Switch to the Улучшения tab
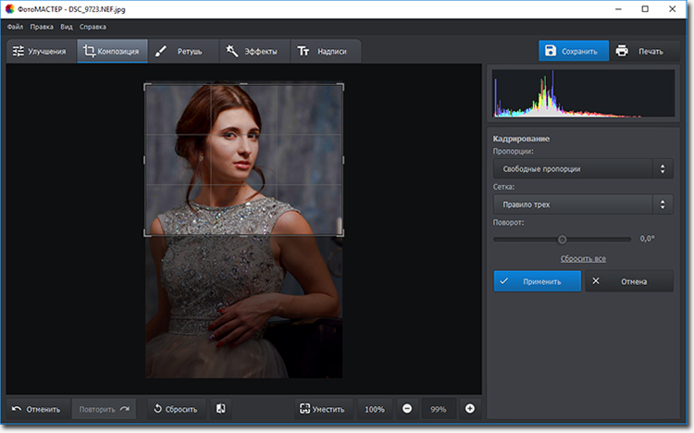The width and height of the screenshot is (694, 433). click(x=40, y=51)
